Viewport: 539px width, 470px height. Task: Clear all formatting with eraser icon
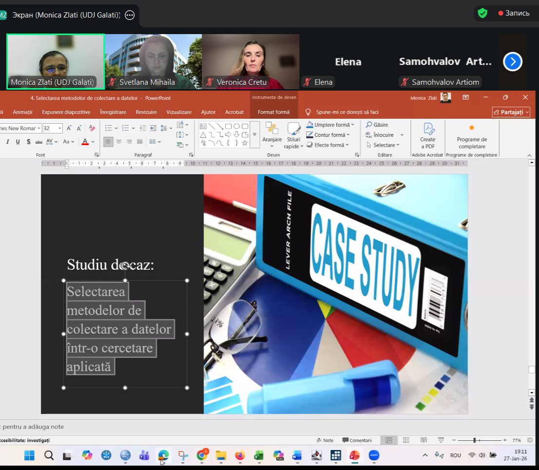(92, 128)
